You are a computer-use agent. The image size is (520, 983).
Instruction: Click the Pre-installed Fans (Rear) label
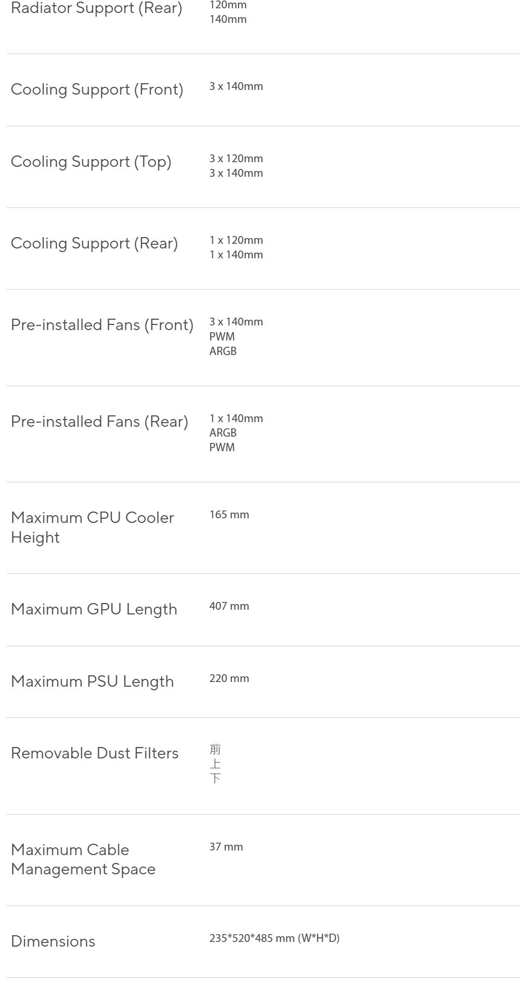point(100,422)
